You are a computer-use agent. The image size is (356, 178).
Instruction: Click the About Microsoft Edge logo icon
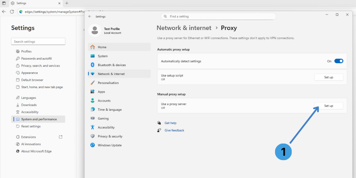18,151
